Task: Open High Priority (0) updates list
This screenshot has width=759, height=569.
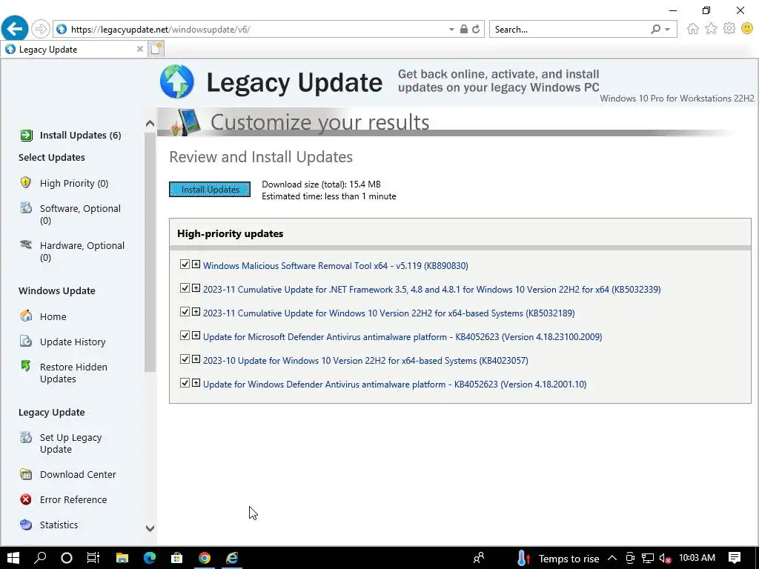Action: click(x=74, y=184)
